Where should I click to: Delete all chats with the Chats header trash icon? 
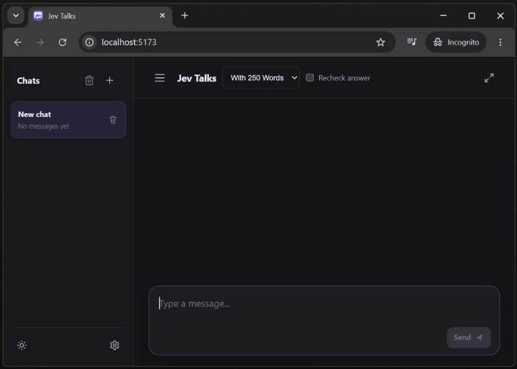click(89, 81)
